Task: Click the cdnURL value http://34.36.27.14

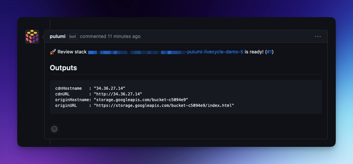Action: tap(118, 94)
